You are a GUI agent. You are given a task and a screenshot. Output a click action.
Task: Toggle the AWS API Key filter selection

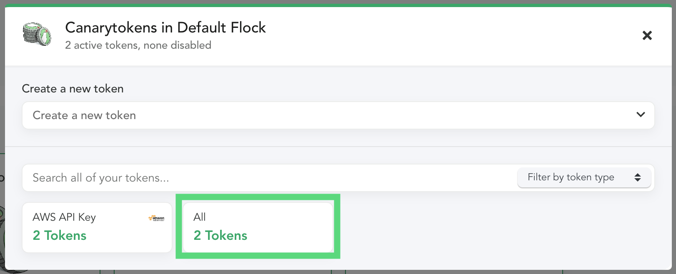tap(97, 227)
